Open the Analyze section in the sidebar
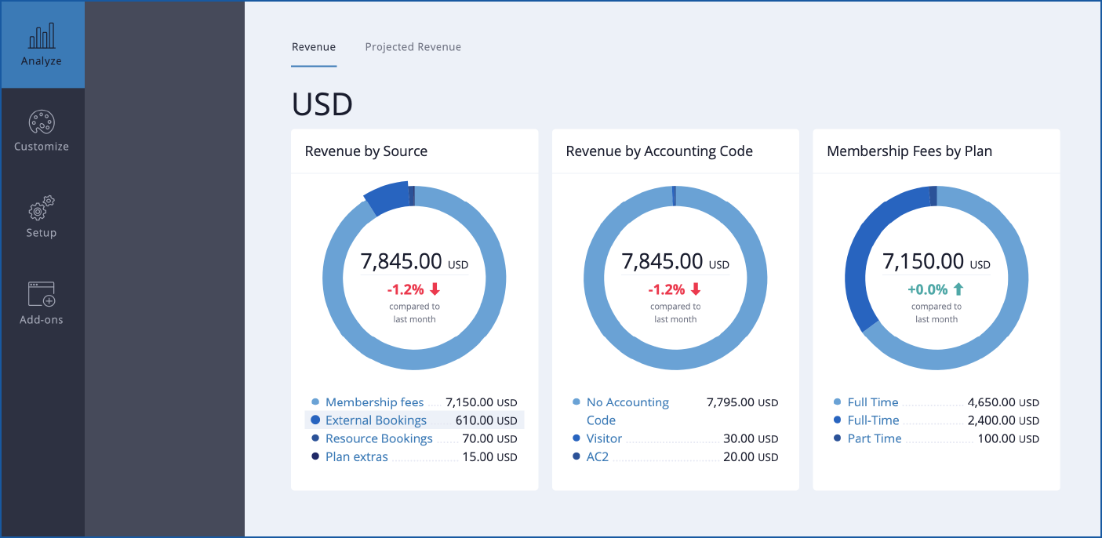1102x538 pixels. [41, 44]
